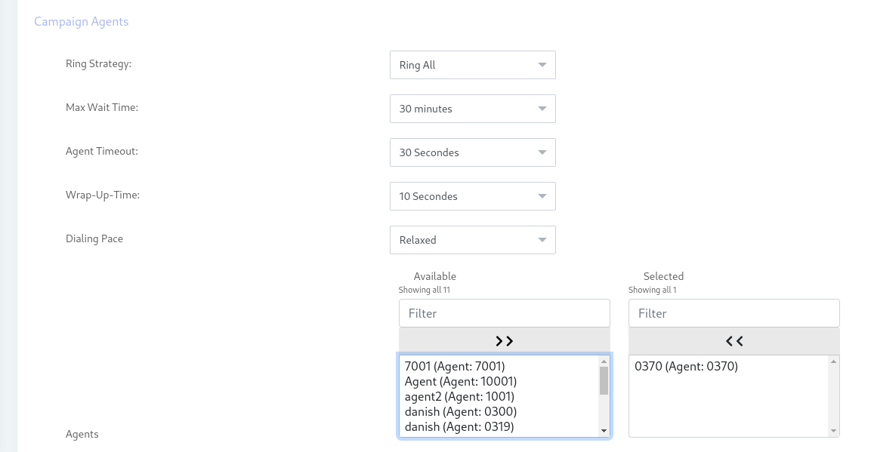Open the Dialing Pace dropdown
This screenshot has height=452, width=871.
coord(472,240)
